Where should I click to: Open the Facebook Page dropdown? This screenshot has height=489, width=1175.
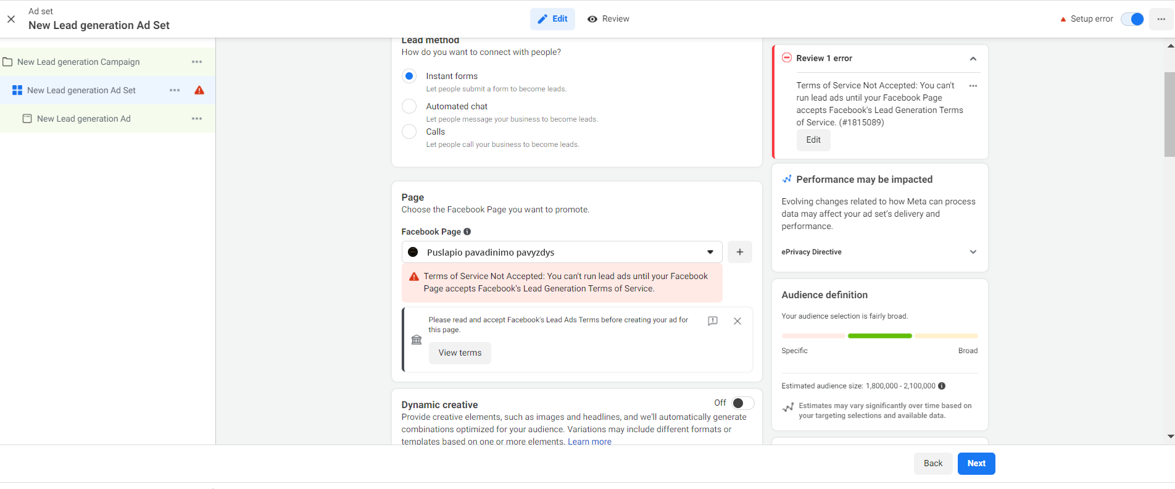coord(562,252)
